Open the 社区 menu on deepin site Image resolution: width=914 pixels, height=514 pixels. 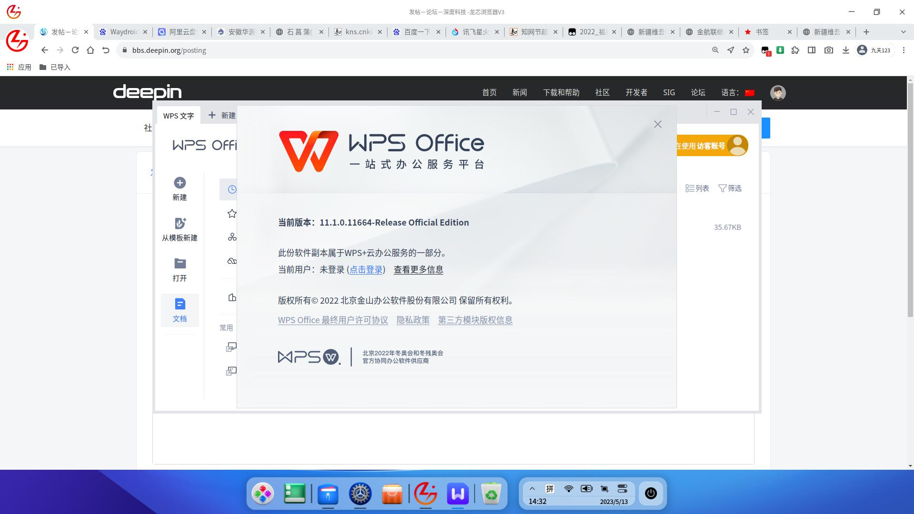602,92
